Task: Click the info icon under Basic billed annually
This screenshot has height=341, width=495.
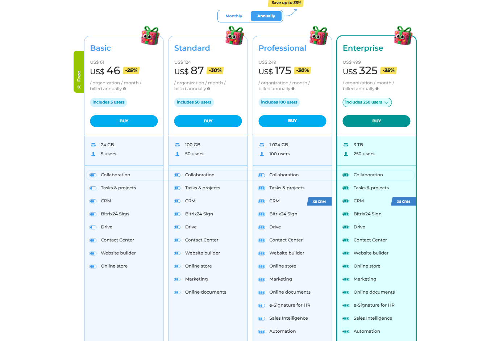Action: coord(124,89)
